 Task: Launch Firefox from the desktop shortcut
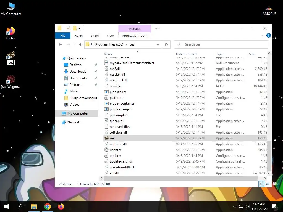click(x=11, y=33)
